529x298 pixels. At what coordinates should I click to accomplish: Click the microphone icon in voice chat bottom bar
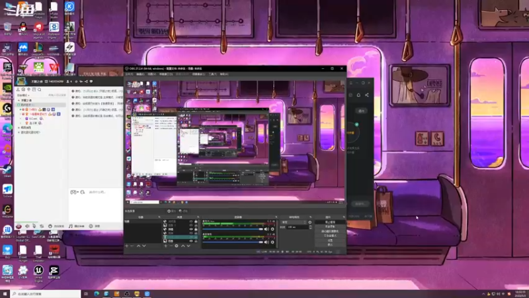point(34,226)
